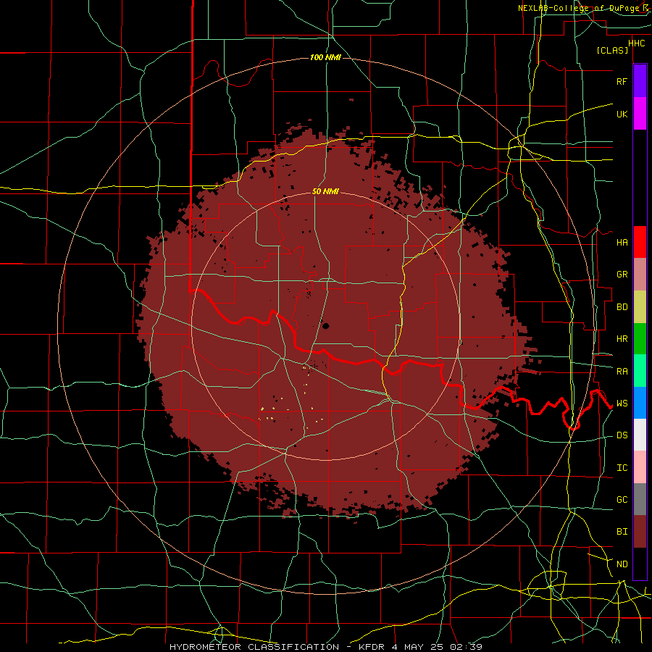Image resolution: width=652 pixels, height=652 pixels.
Task: Click the RF legend label
Action: tap(622, 81)
